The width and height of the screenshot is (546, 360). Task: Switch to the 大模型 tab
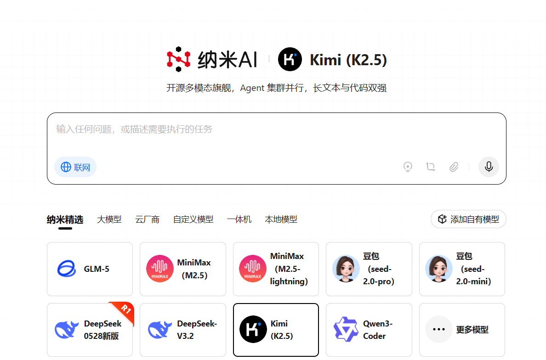[109, 219]
